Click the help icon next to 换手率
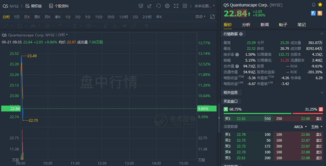326x166 pixels. 237,55
